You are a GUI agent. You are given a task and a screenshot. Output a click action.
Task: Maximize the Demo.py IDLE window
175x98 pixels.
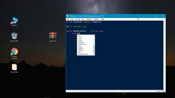click(157, 16)
